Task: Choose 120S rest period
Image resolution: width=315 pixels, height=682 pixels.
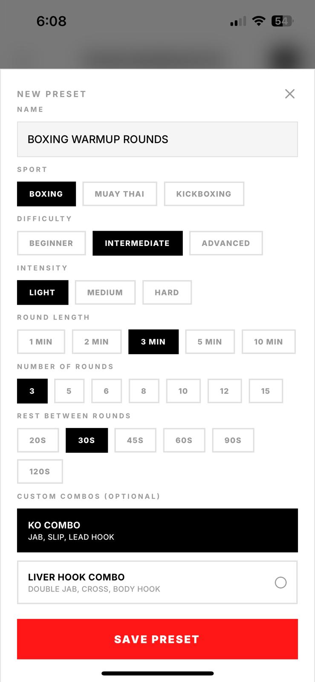Action: (40, 471)
